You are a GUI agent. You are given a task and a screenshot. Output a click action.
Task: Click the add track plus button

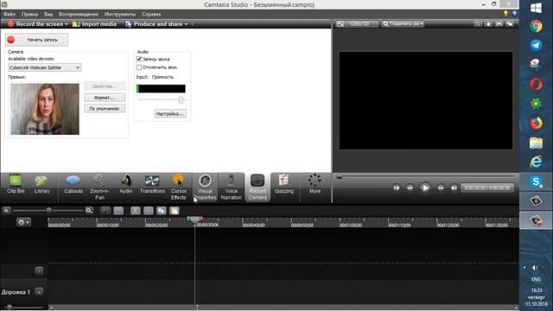tap(39, 270)
